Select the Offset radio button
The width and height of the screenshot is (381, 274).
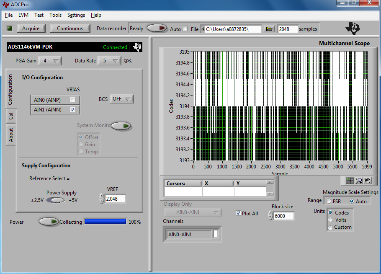81,137
